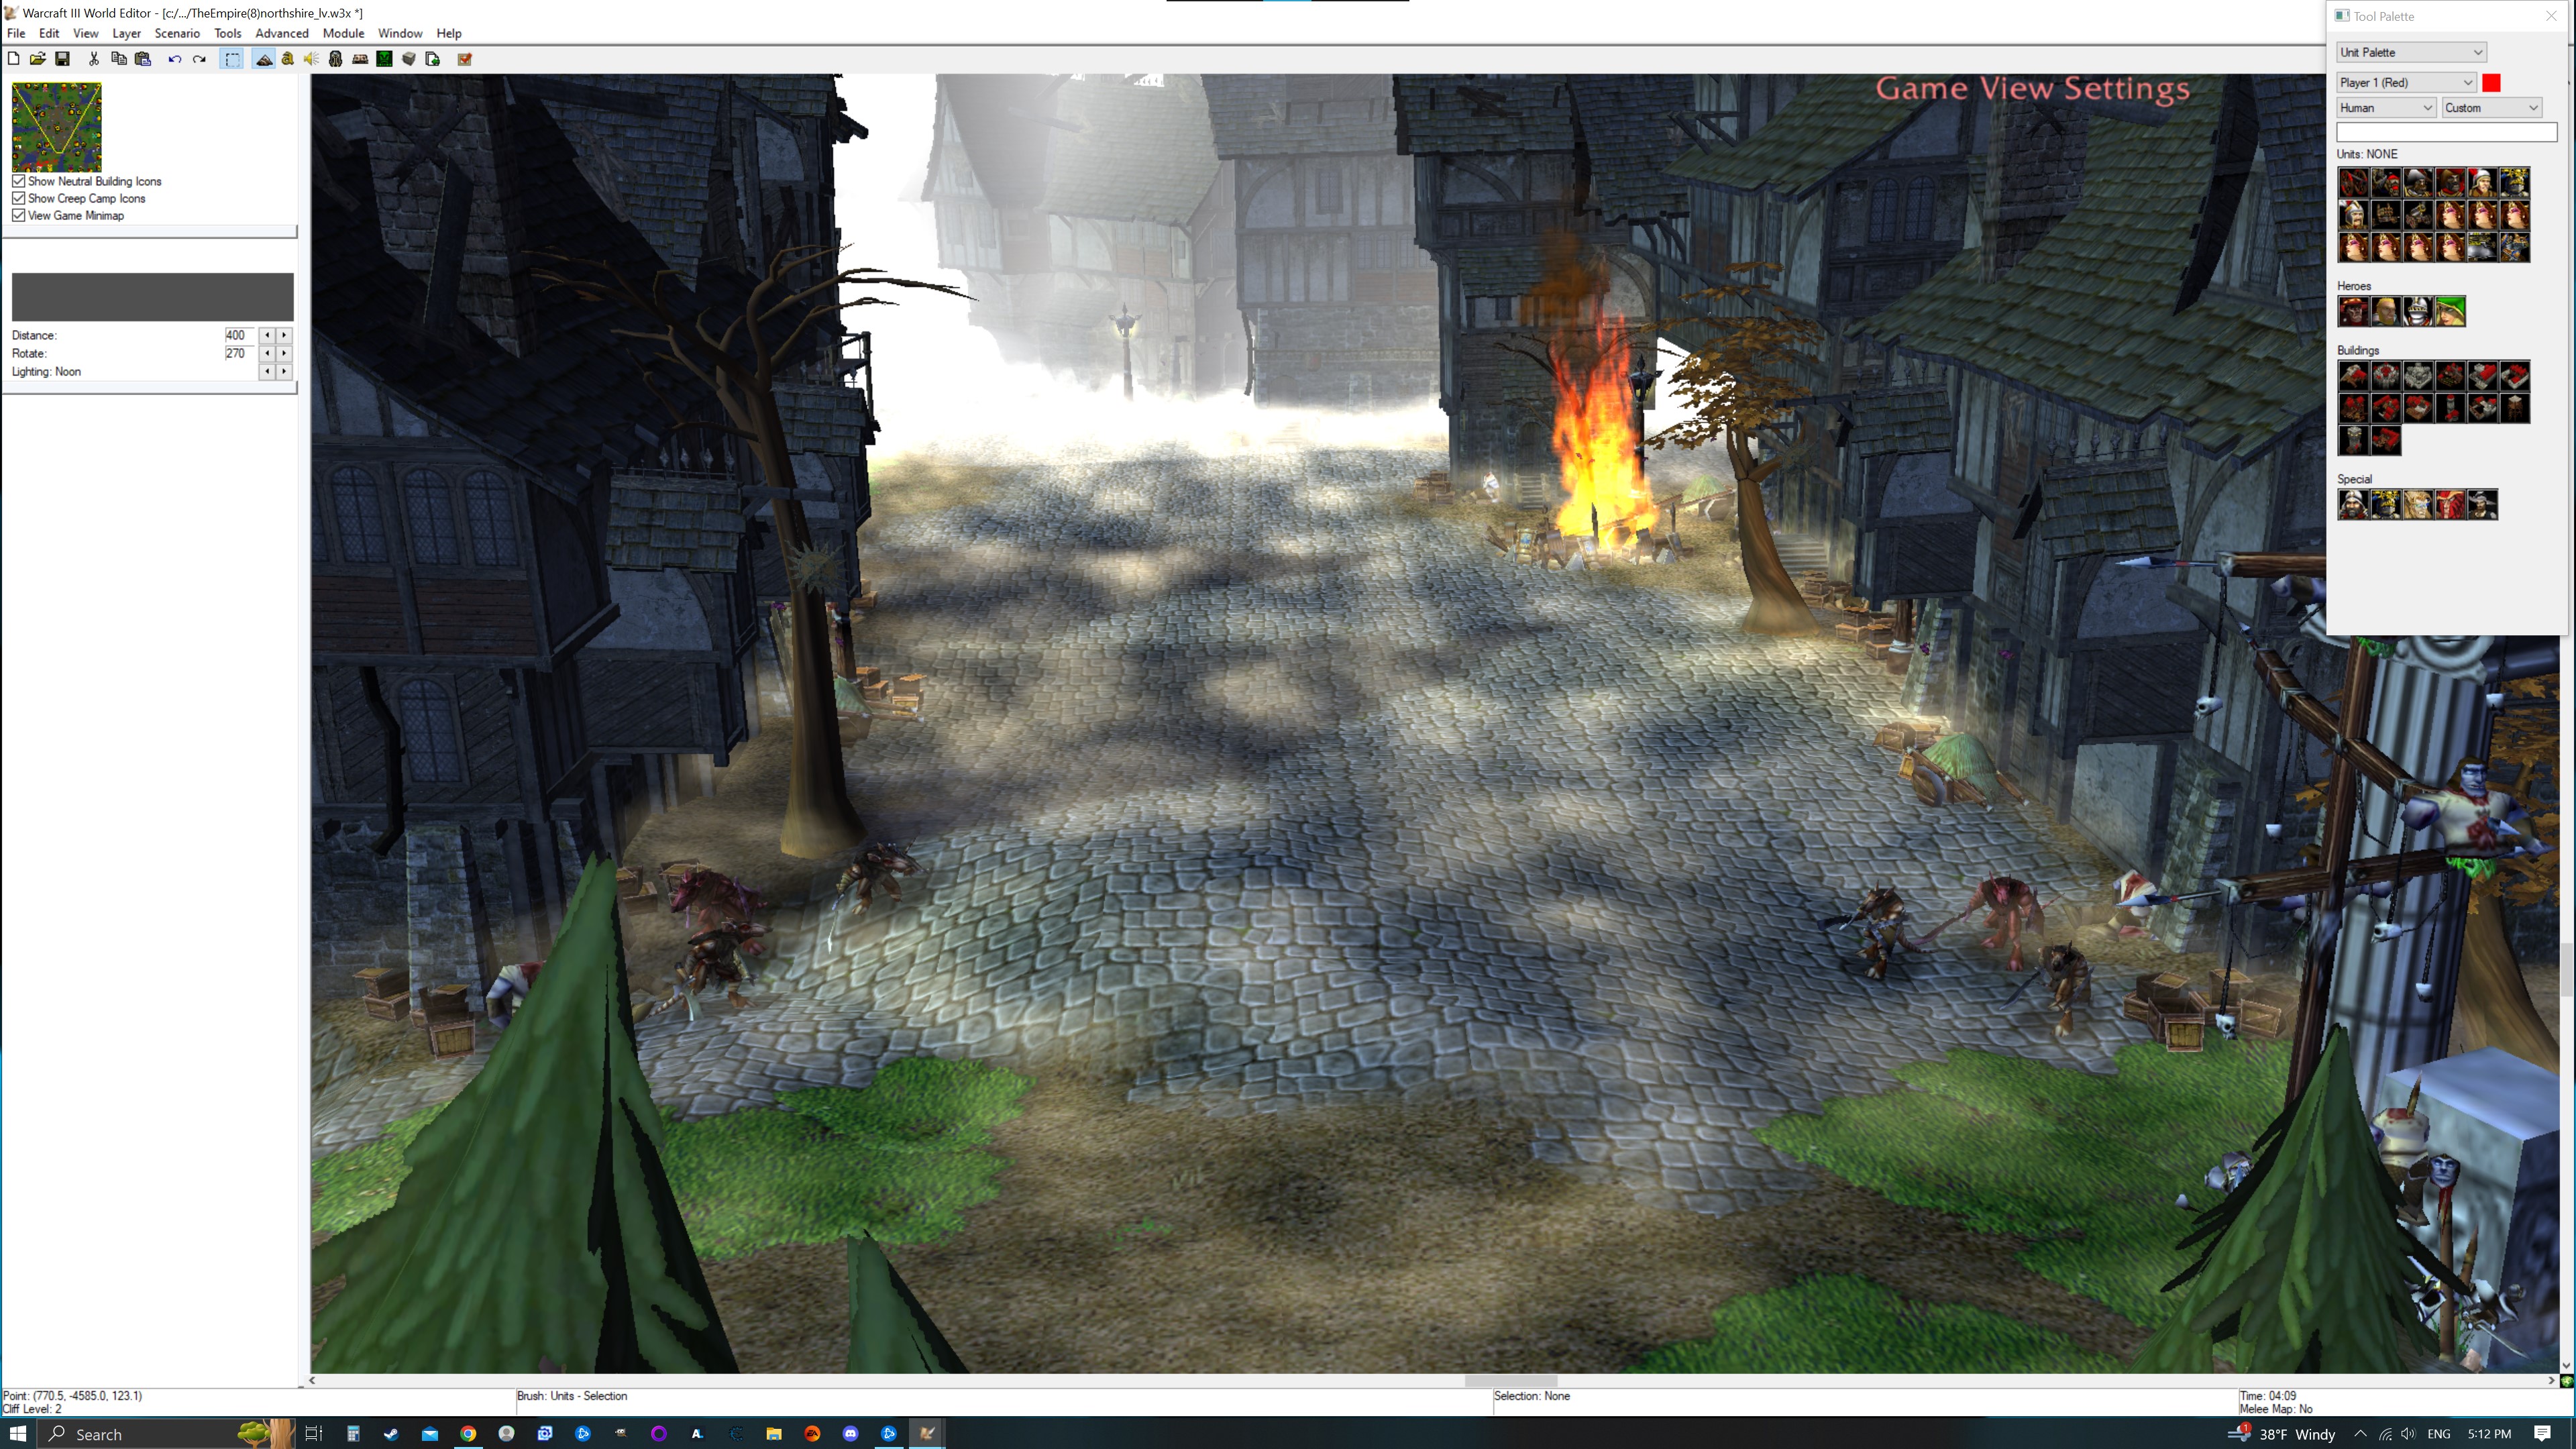Viewport: 2576px width, 1449px height.
Task: Select the wooden watch tower building icon
Action: pyautogui.click(x=2514, y=408)
